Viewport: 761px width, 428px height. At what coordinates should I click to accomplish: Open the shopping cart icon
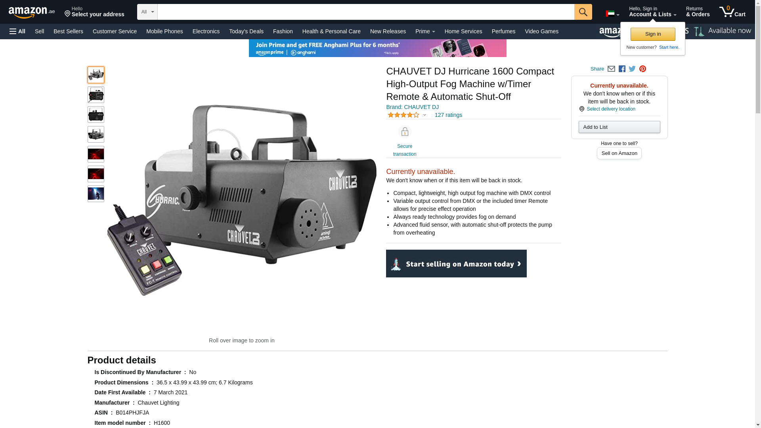[x=732, y=12]
